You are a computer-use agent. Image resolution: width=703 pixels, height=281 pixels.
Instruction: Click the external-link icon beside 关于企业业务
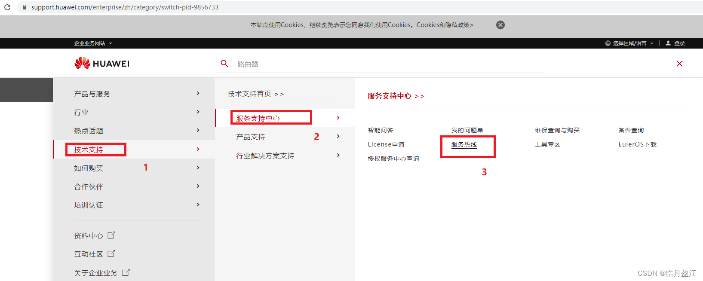126,272
